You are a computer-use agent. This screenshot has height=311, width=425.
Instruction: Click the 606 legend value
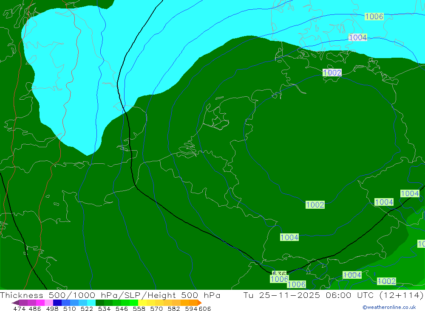click(204, 308)
